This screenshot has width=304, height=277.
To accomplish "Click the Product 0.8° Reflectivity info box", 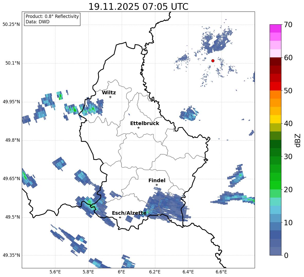I will pyautogui.click(x=52, y=19).
